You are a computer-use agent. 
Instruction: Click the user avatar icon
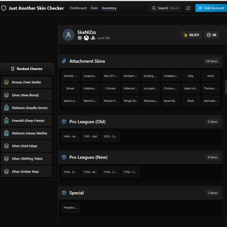[68, 35]
